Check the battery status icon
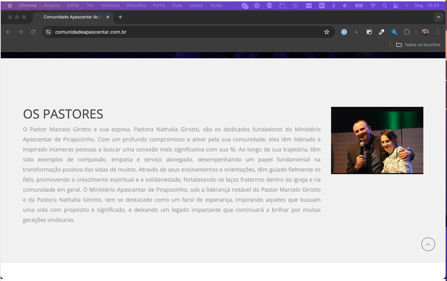The image size is (447, 281). tap(359, 5)
